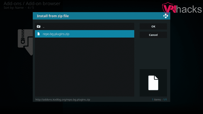
Task: Click the zip install icon behind dialog
Action: (x=25, y=42)
